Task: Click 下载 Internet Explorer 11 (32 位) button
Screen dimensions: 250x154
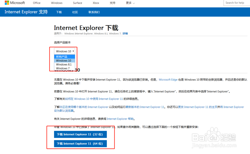Action: click(80, 134)
